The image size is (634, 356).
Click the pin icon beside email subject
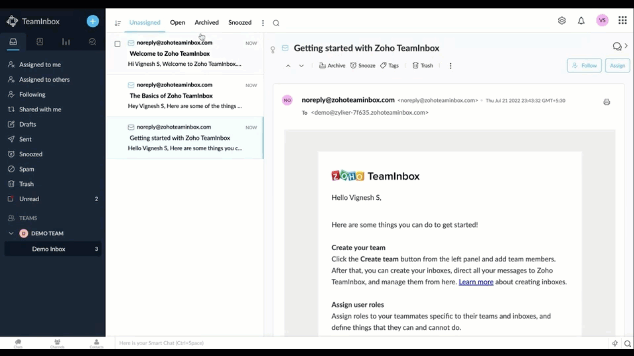click(x=272, y=49)
